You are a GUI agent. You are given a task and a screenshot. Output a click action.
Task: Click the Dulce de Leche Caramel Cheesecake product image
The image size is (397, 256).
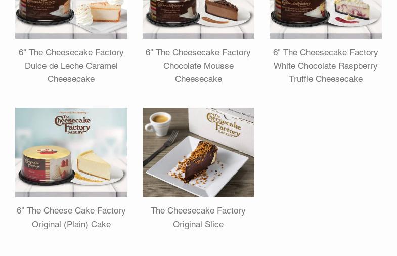pos(71,19)
